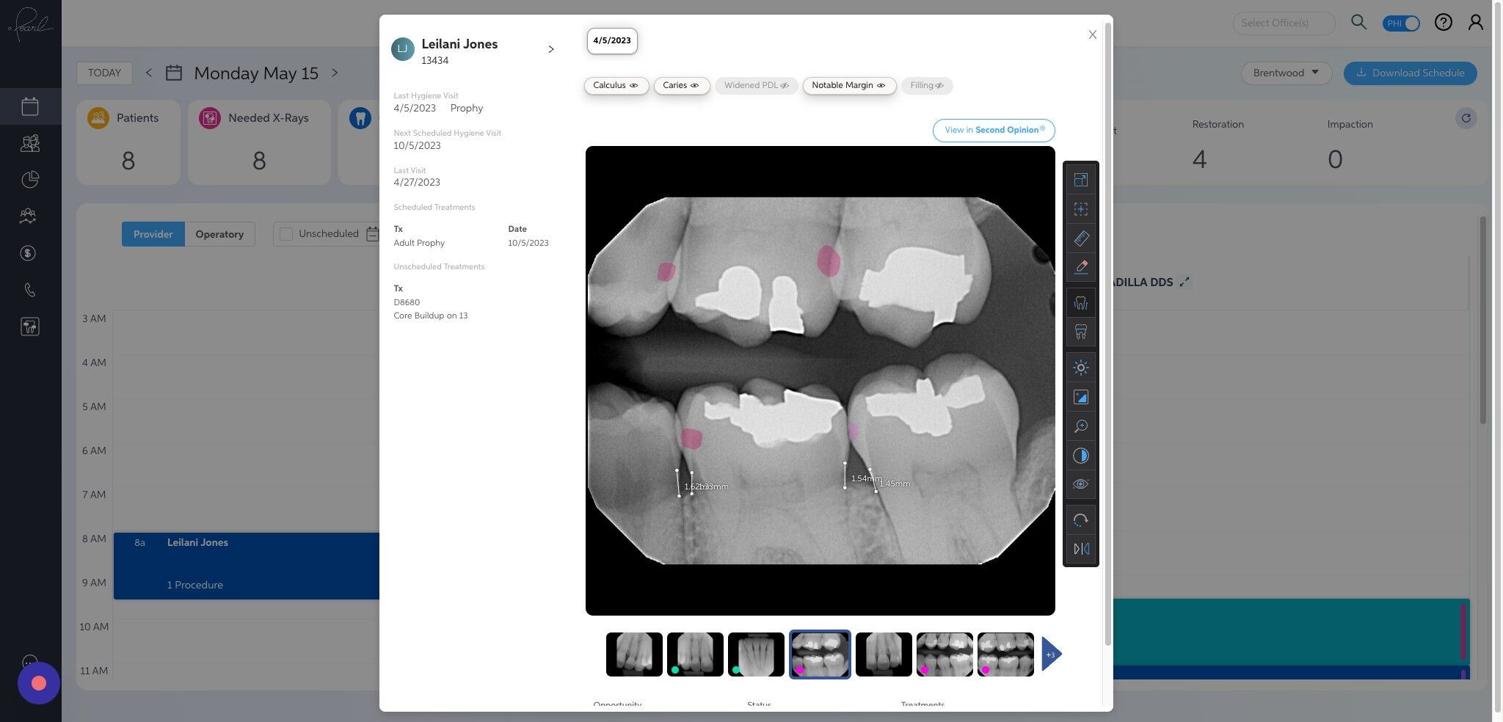Viewport: 1503px width, 722px height.
Task: Toggle the PHI switch
Action: pyautogui.click(x=1401, y=23)
